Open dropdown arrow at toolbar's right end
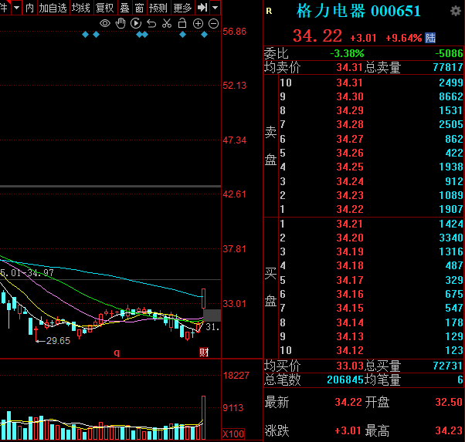 point(216,8)
